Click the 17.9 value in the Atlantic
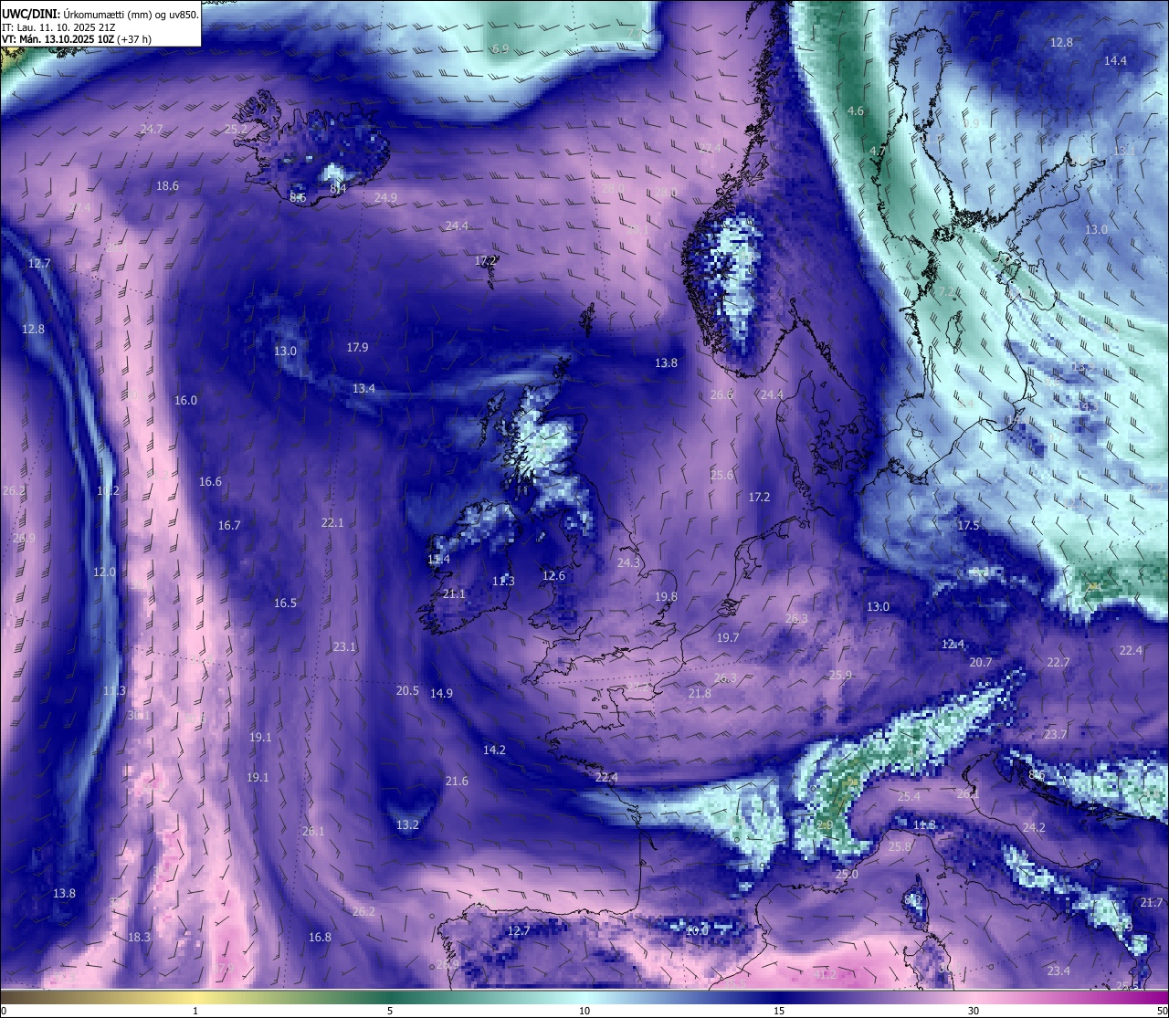The height and width of the screenshot is (1018, 1169). click(357, 347)
